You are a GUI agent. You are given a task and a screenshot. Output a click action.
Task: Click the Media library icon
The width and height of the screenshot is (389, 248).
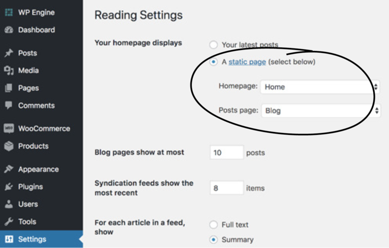9,70
